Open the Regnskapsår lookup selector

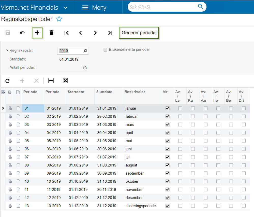tap(85, 51)
